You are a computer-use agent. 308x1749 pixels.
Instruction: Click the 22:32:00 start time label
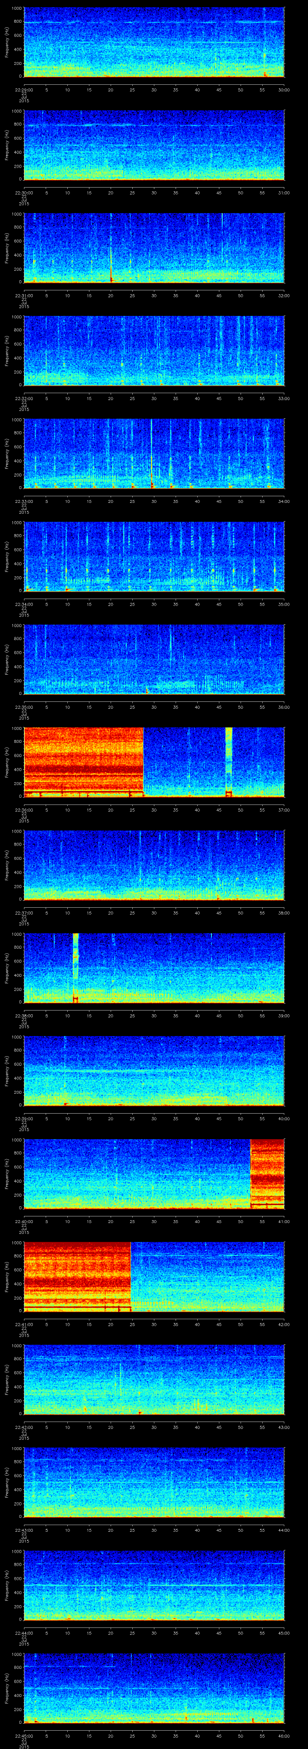[24, 399]
